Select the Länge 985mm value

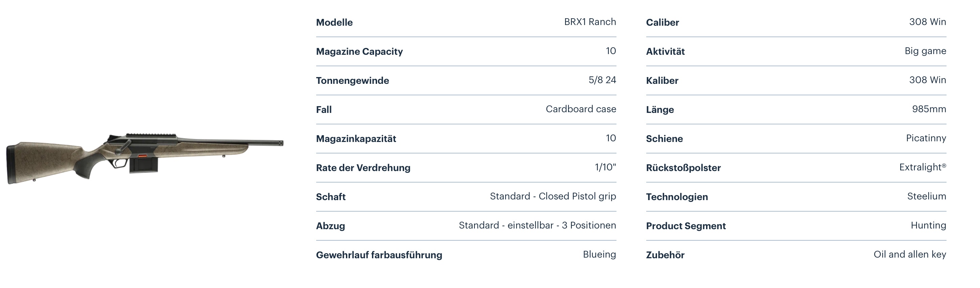pyautogui.click(x=929, y=109)
